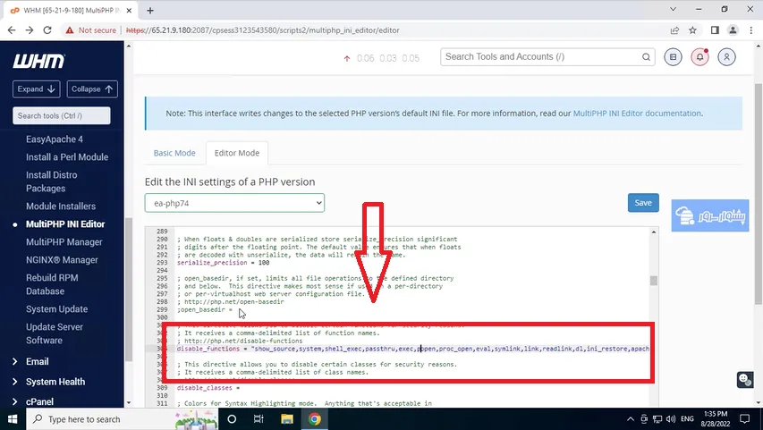The height and width of the screenshot is (430, 763).
Task: Open the Windows Start menu
Action: [13, 419]
